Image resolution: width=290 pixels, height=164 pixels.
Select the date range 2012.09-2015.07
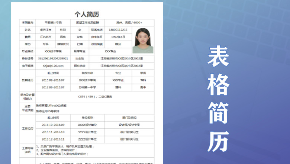53,87
